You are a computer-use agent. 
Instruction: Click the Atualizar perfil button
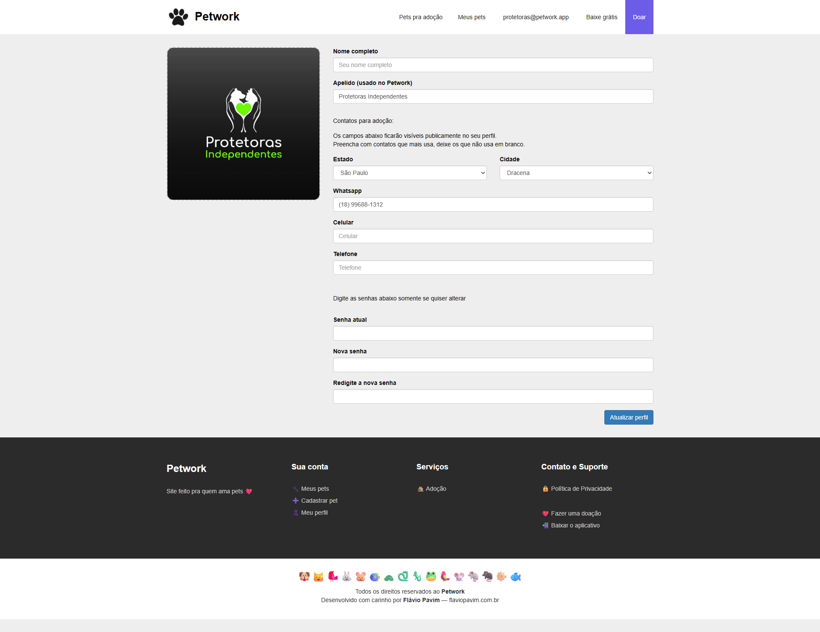pyautogui.click(x=629, y=417)
